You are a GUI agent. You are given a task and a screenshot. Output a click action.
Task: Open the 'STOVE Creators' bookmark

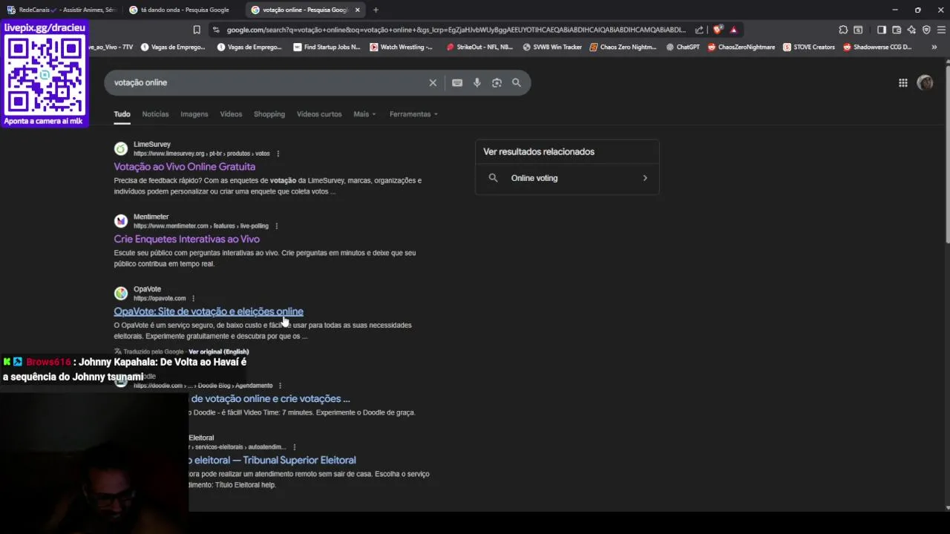coord(809,47)
